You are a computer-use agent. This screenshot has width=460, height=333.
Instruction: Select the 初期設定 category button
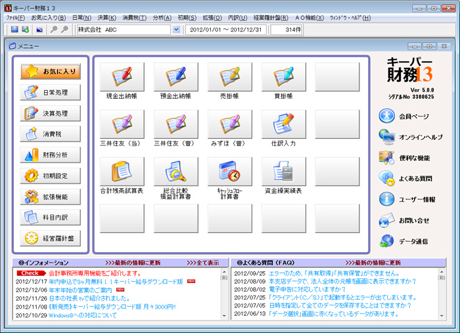click(51, 176)
